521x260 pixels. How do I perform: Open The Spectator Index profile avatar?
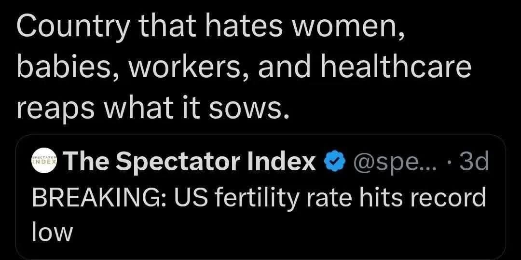[45, 161]
